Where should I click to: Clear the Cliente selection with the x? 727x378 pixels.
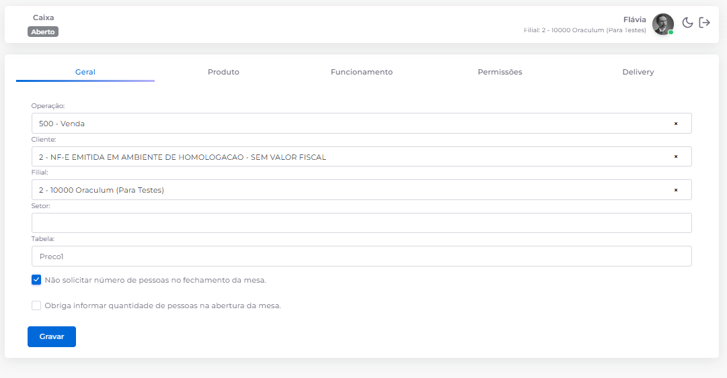point(675,156)
